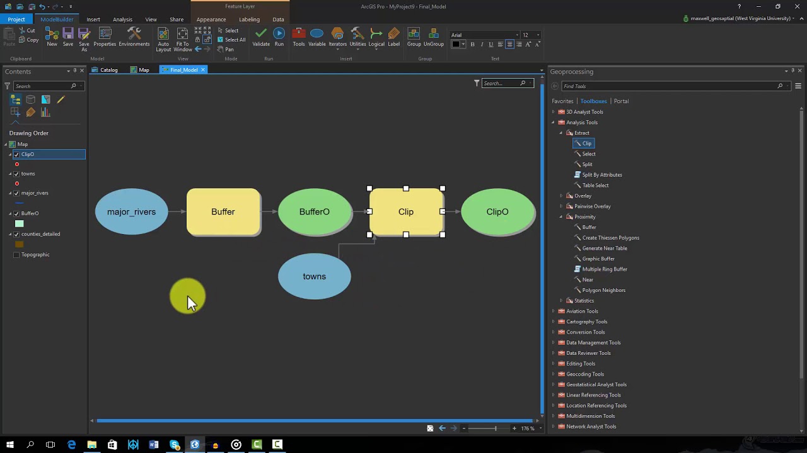
Task: Choose Cut in Clipboard group
Action: pyautogui.click(x=26, y=30)
